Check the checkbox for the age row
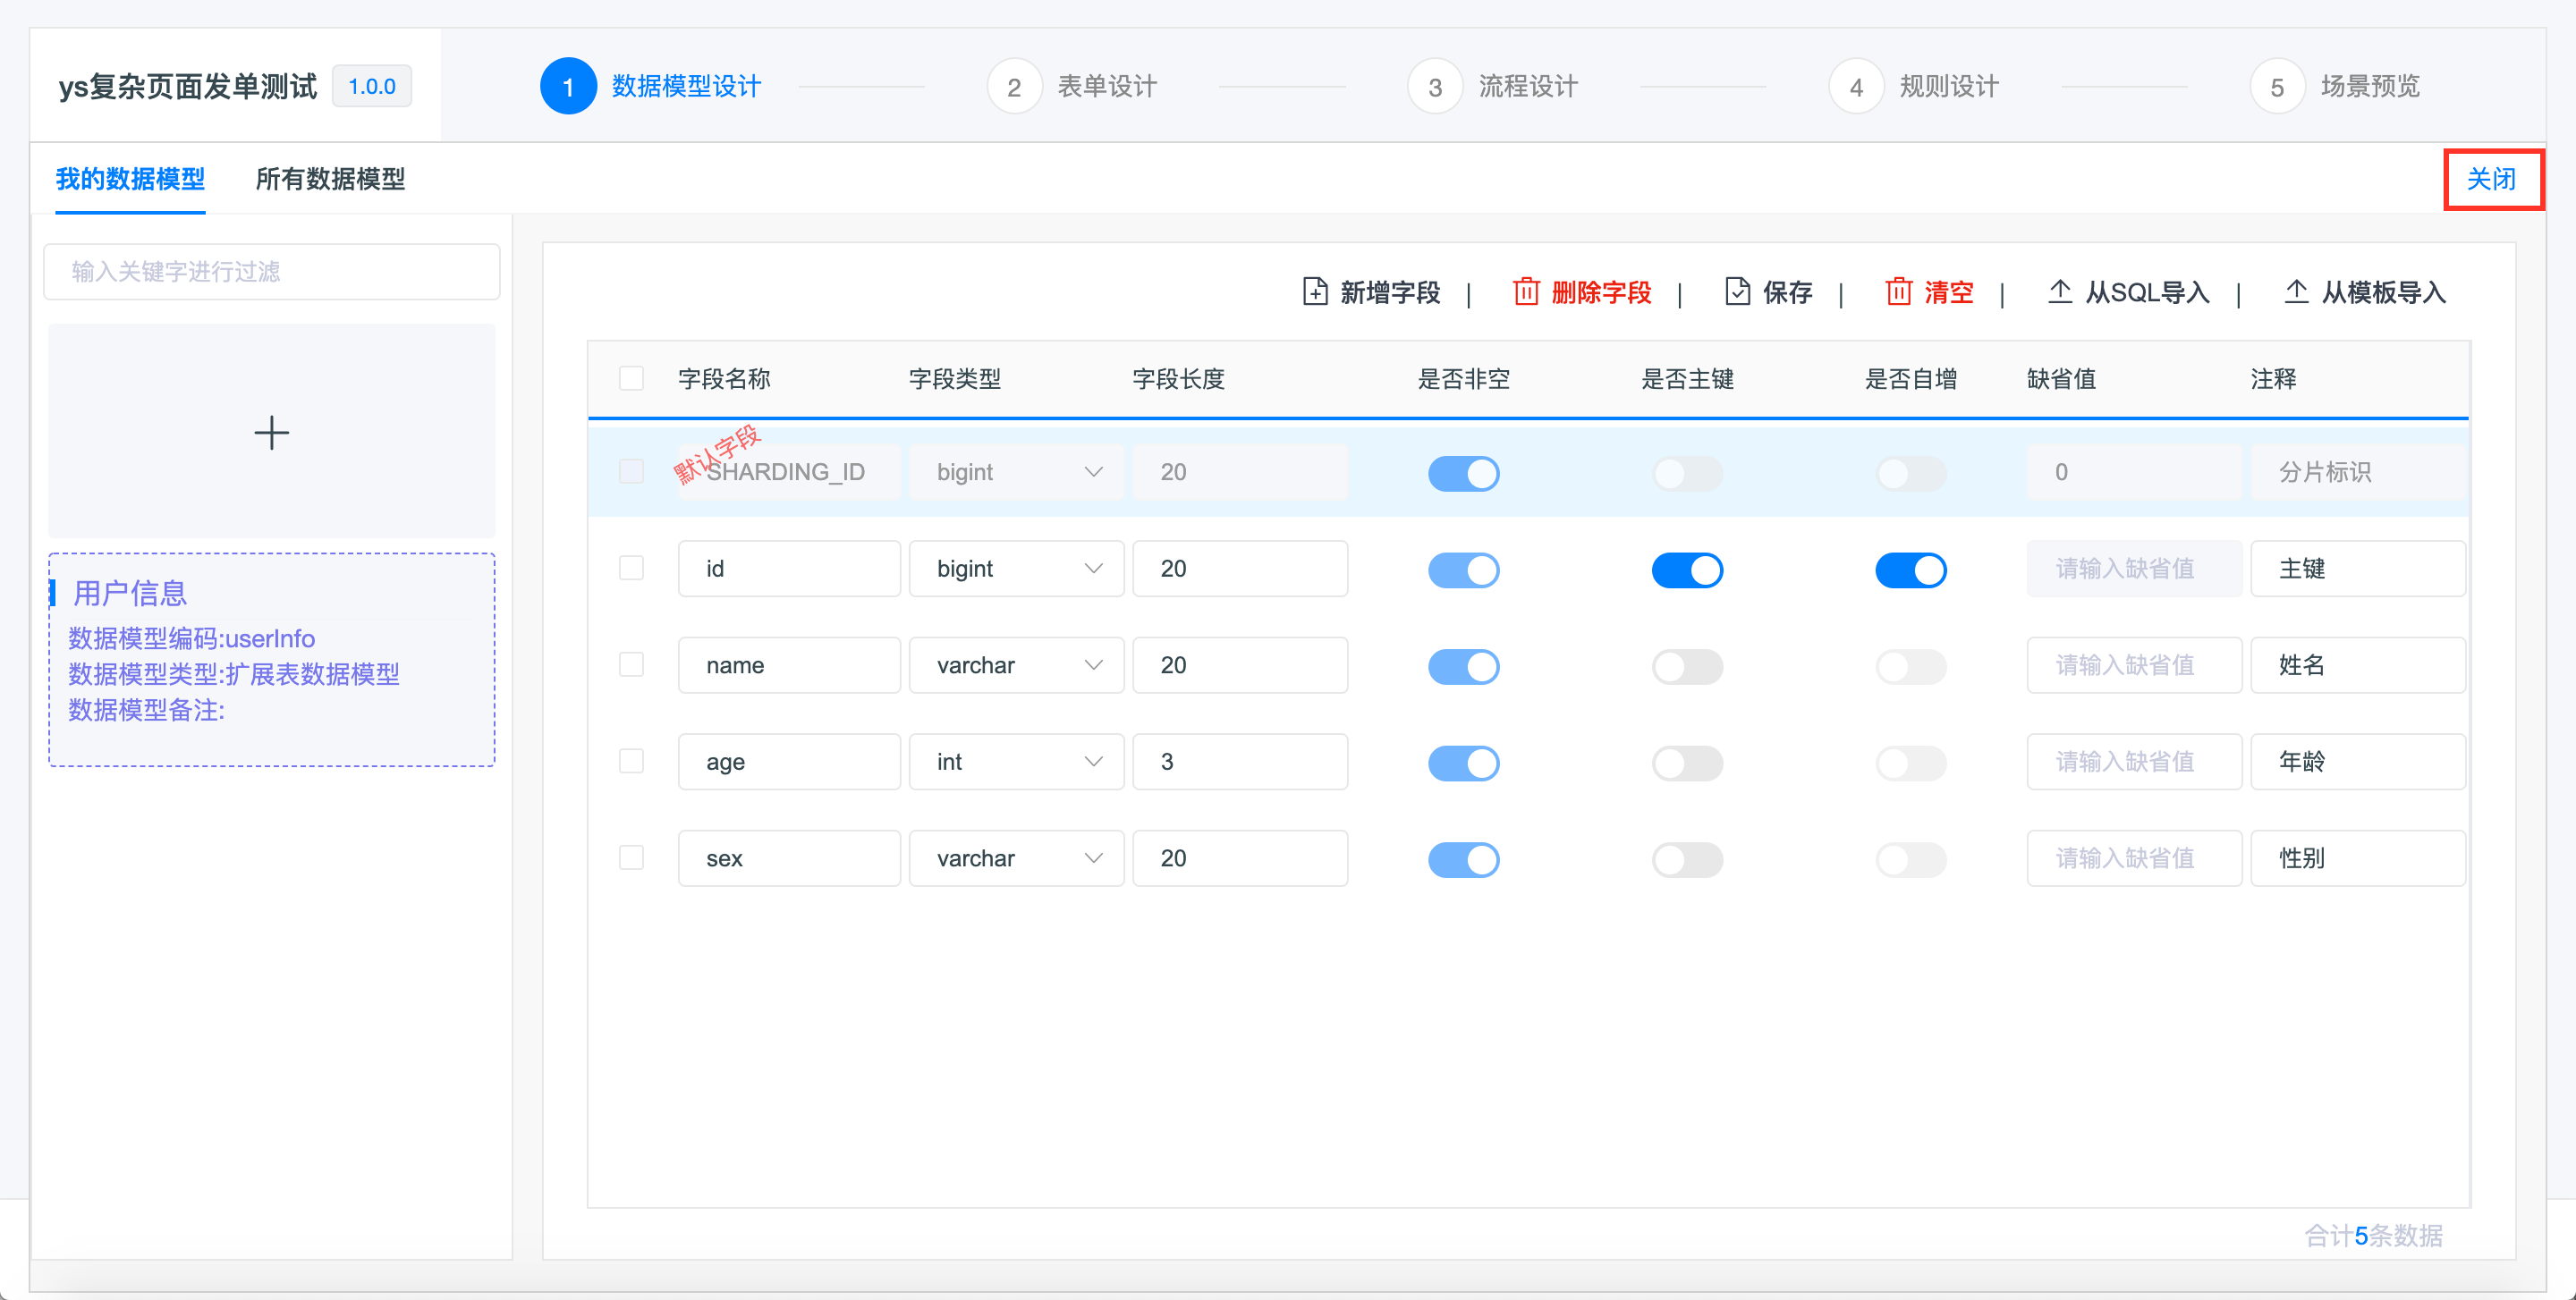Screen dimensions: 2576x1300 [x=631, y=760]
